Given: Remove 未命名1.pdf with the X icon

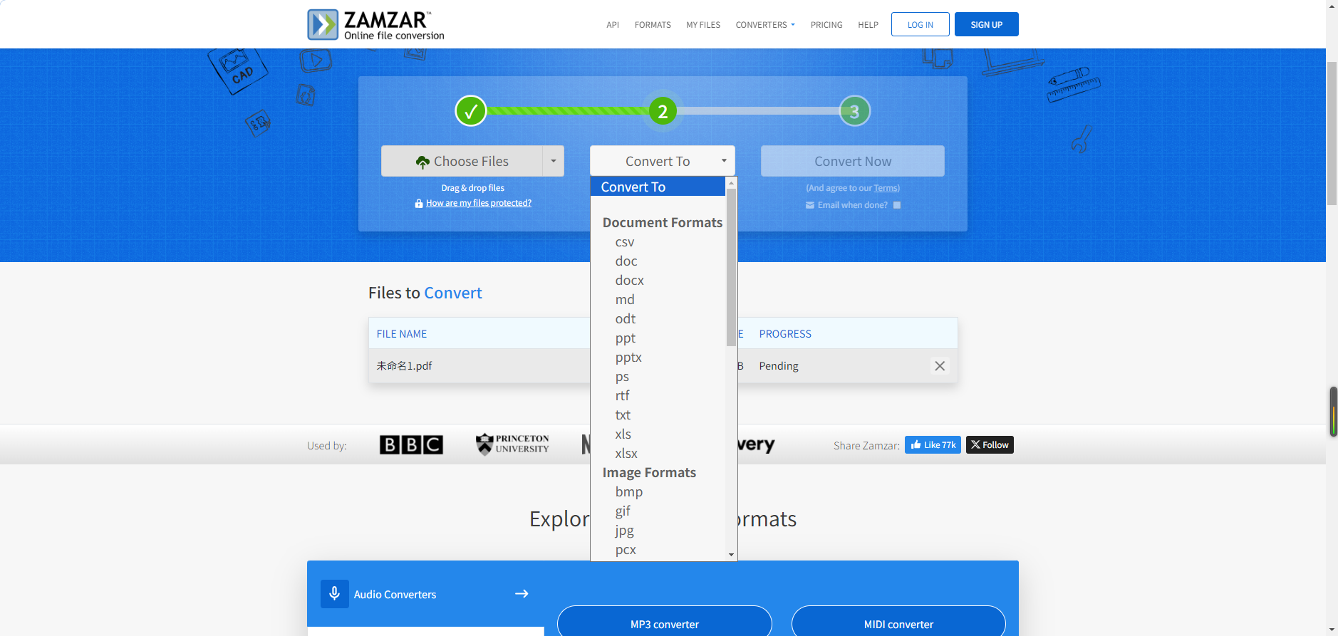Looking at the screenshot, I should coord(940,366).
